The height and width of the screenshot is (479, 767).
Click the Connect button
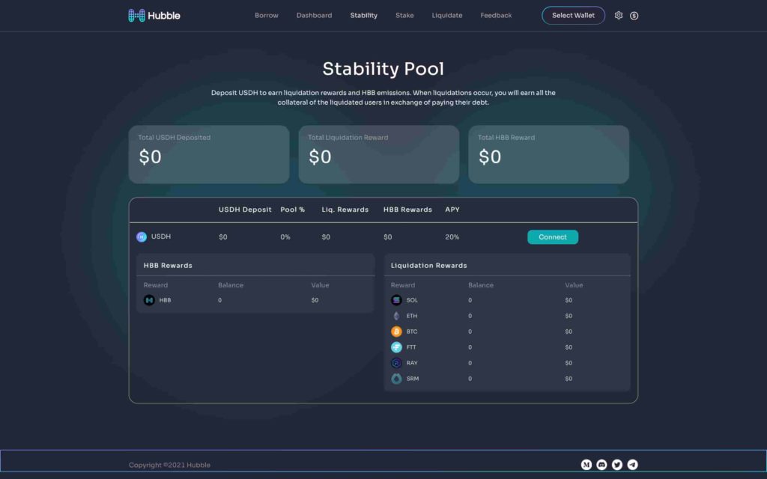[x=553, y=237]
